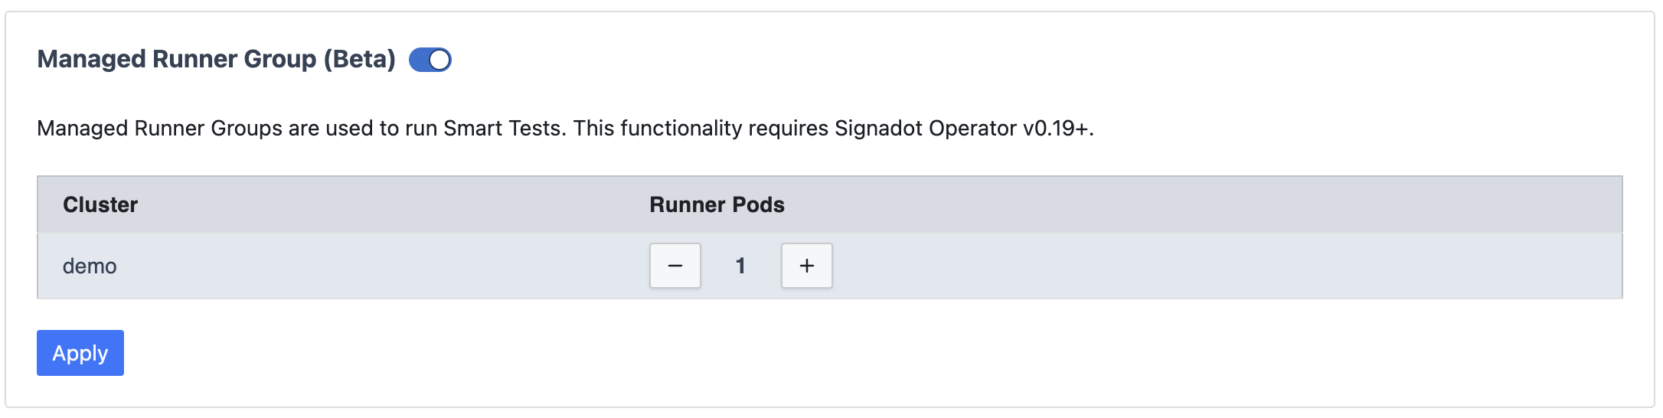The width and height of the screenshot is (1663, 418).
Task: Apply the runner group changes
Action: tap(80, 353)
